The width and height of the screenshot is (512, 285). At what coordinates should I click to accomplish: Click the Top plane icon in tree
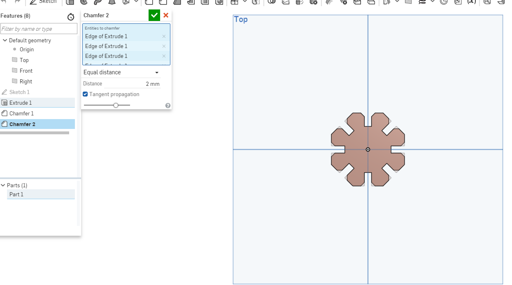15,60
